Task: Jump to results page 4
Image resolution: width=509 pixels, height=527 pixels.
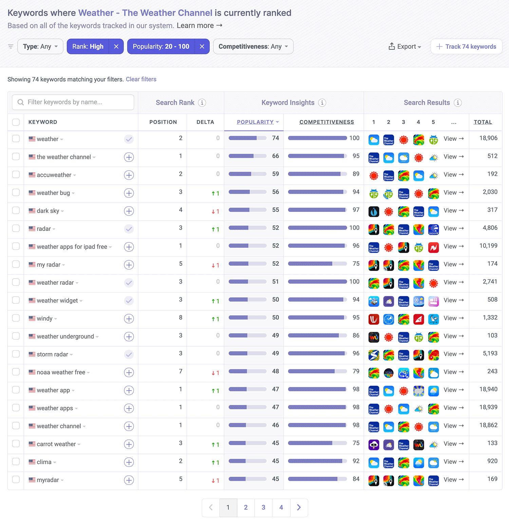Action: [x=281, y=508]
